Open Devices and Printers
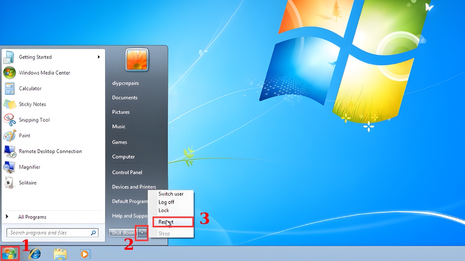Viewport: 465px width, 261px height. coord(134,187)
